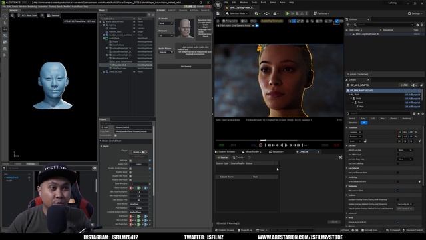Image resolution: width=426 pixels, height=240 pixels.
Task: Toggle the Activate checkbox in Stream Livelink properties
Action: click(x=130, y=161)
